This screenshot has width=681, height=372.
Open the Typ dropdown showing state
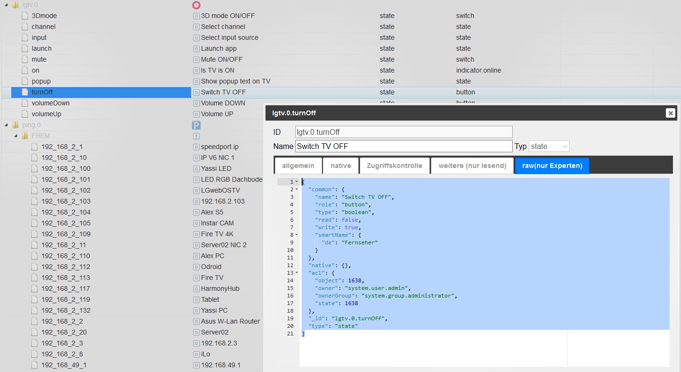point(549,147)
